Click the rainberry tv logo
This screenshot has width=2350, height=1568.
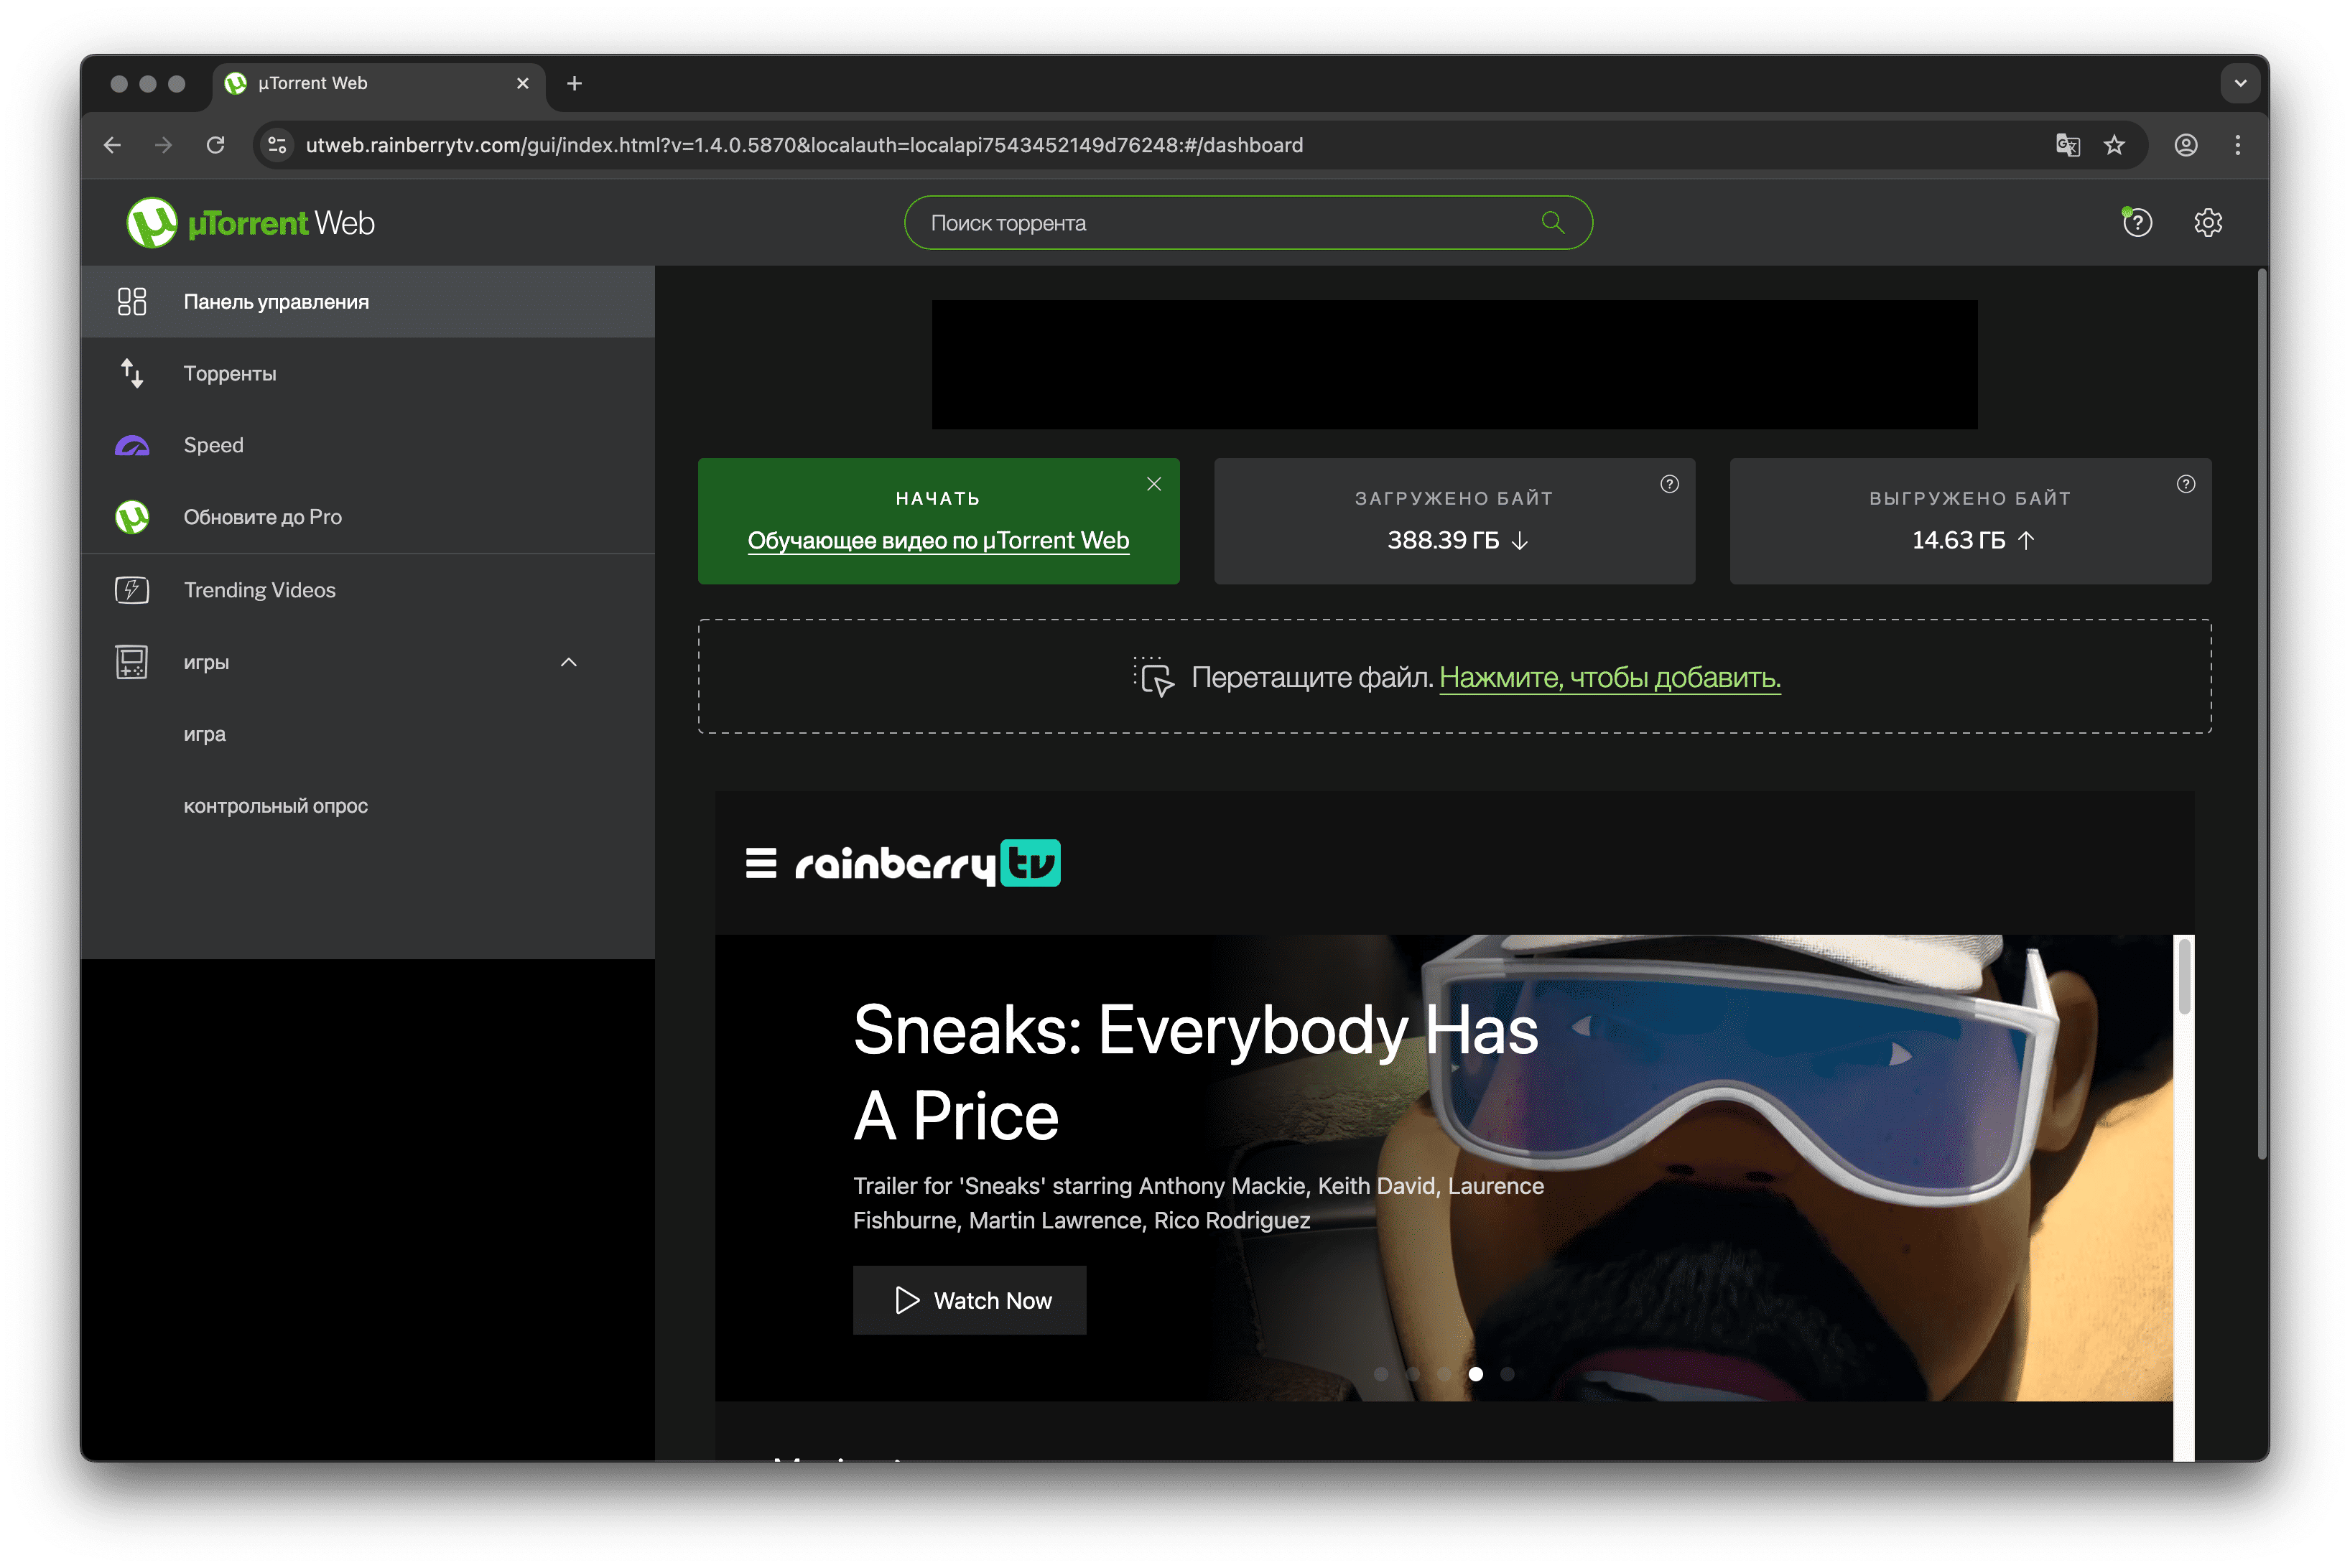[927, 863]
